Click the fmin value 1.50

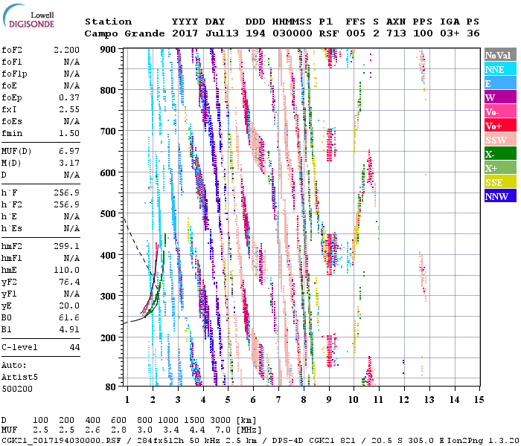tap(69, 133)
